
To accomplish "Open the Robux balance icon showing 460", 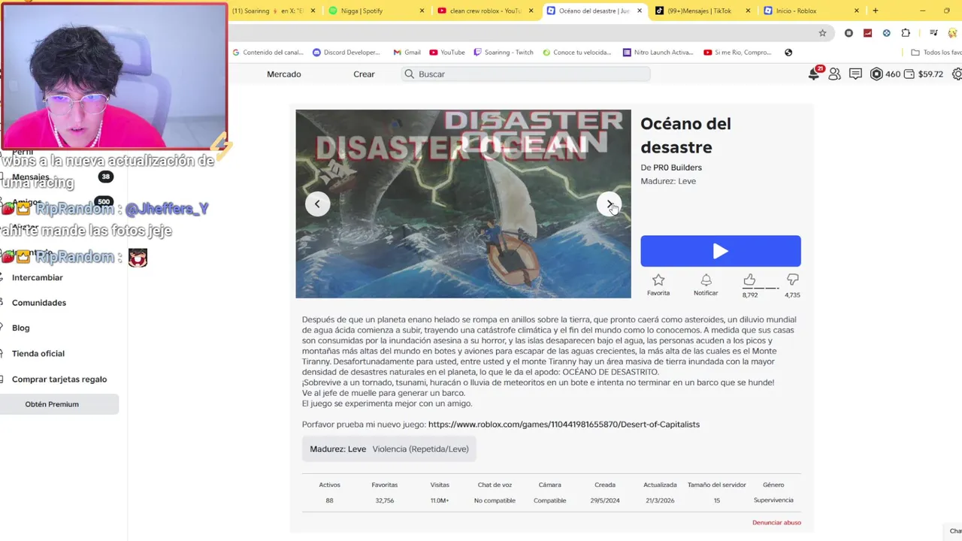I will (x=876, y=74).
